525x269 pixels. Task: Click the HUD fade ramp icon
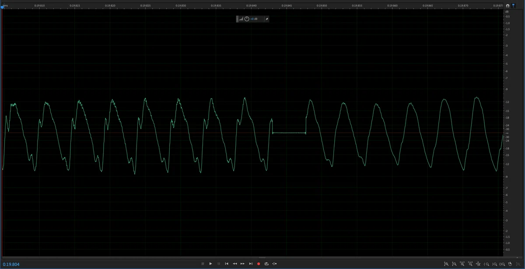click(x=240, y=19)
